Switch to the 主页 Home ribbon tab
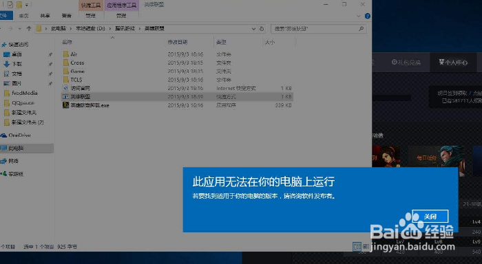The width and height of the screenshot is (482, 264). point(23,16)
